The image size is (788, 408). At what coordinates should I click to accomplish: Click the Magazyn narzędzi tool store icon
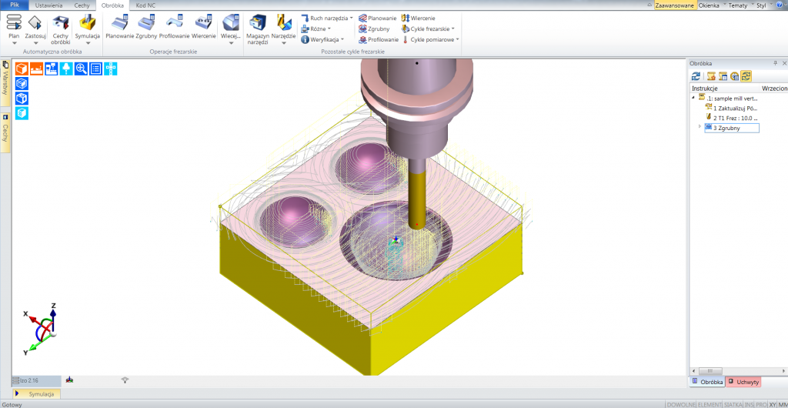[258, 26]
